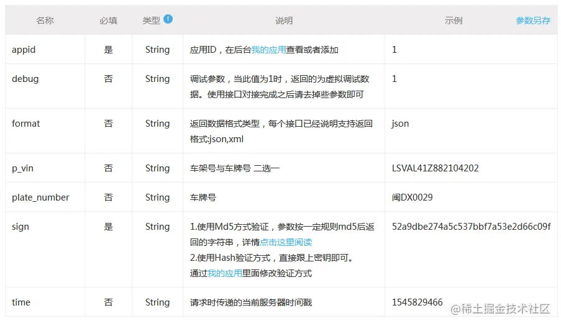Open 我的应用 link in appid row
The height and width of the screenshot is (326, 561).
click(268, 50)
